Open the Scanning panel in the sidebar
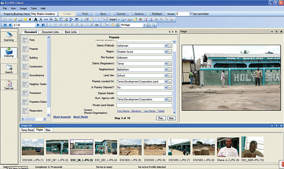 click(9, 37)
